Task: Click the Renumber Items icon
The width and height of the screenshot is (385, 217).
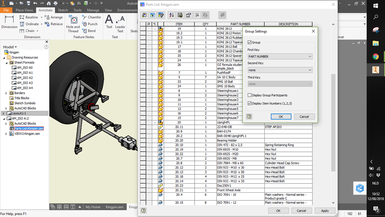Action: 197,15
